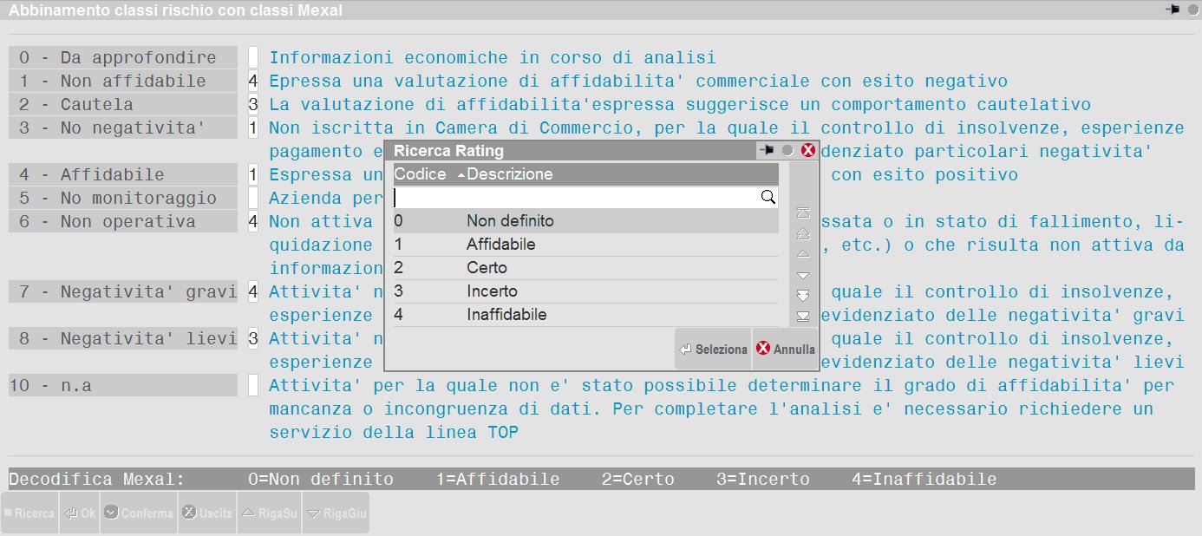
Task: Focus the rating search text field
Action: point(575,198)
